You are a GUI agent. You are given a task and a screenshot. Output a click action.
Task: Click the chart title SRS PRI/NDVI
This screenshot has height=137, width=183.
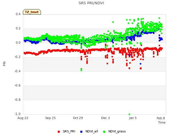(x=91, y=3)
